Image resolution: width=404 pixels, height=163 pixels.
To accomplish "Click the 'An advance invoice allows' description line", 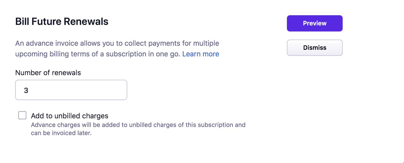I will coord(117,43).
